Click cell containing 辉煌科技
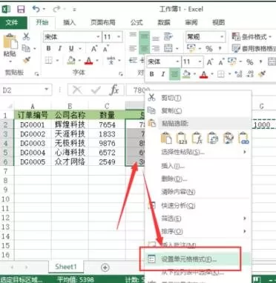This screenshot has height=283, width=276. 70,124
